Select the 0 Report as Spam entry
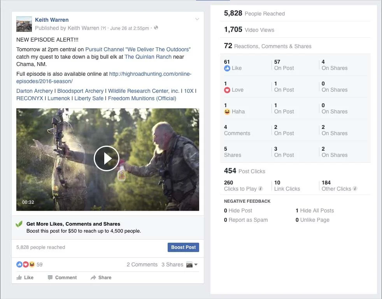 coord(246,220)
